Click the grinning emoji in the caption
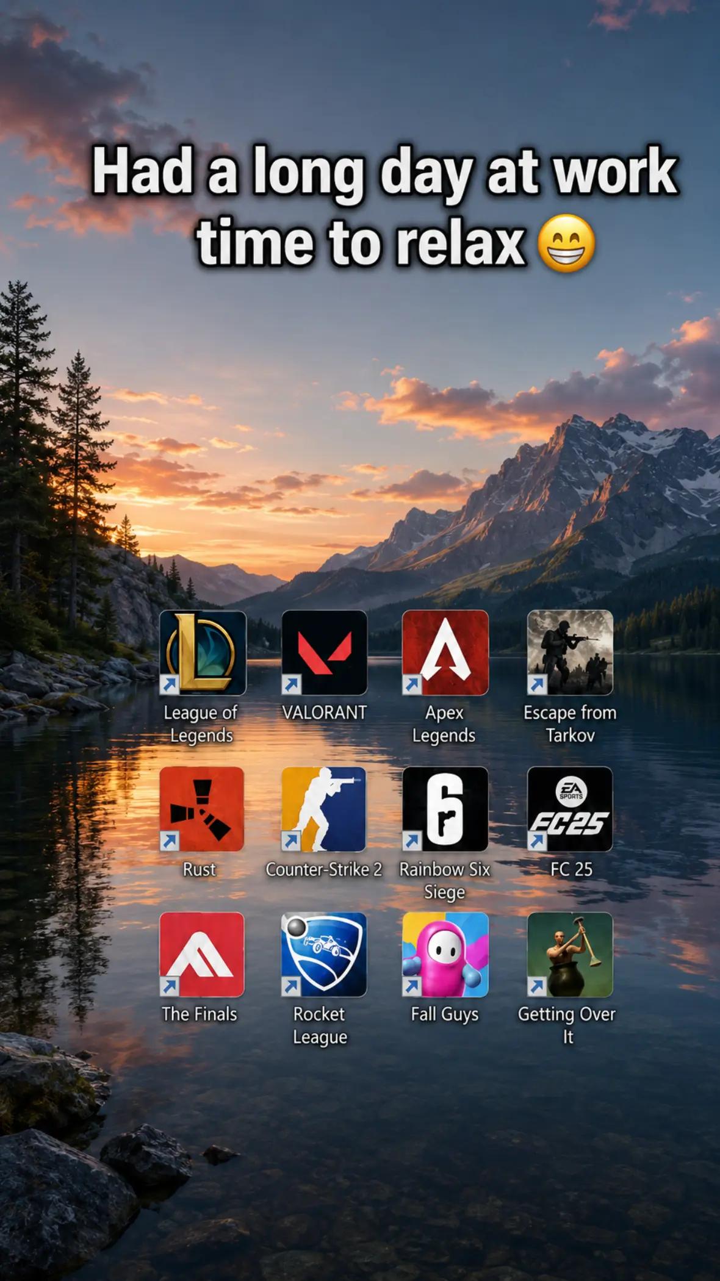The width and height of the screenshot is (720, 1281). pos(566,244)
